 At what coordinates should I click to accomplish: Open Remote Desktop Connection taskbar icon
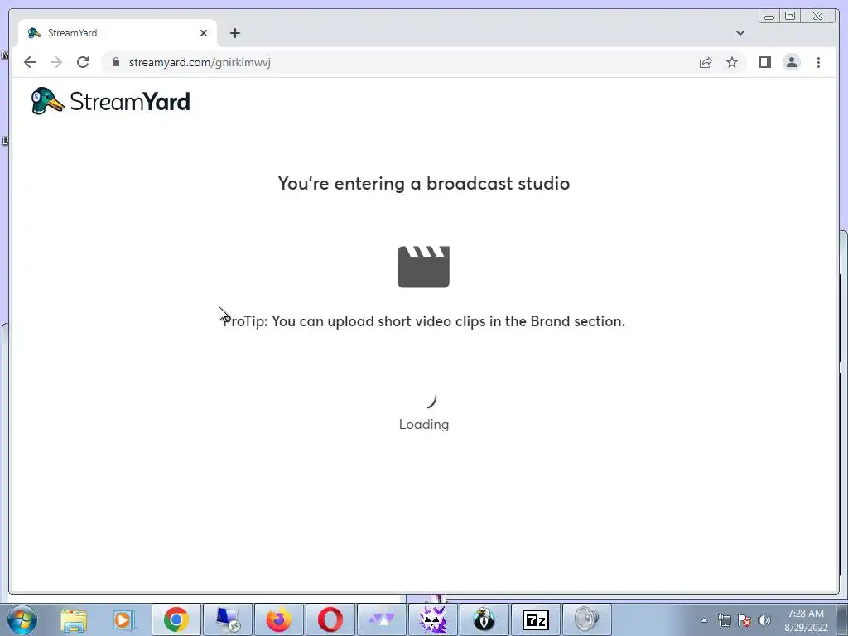(x=228, y=619)
